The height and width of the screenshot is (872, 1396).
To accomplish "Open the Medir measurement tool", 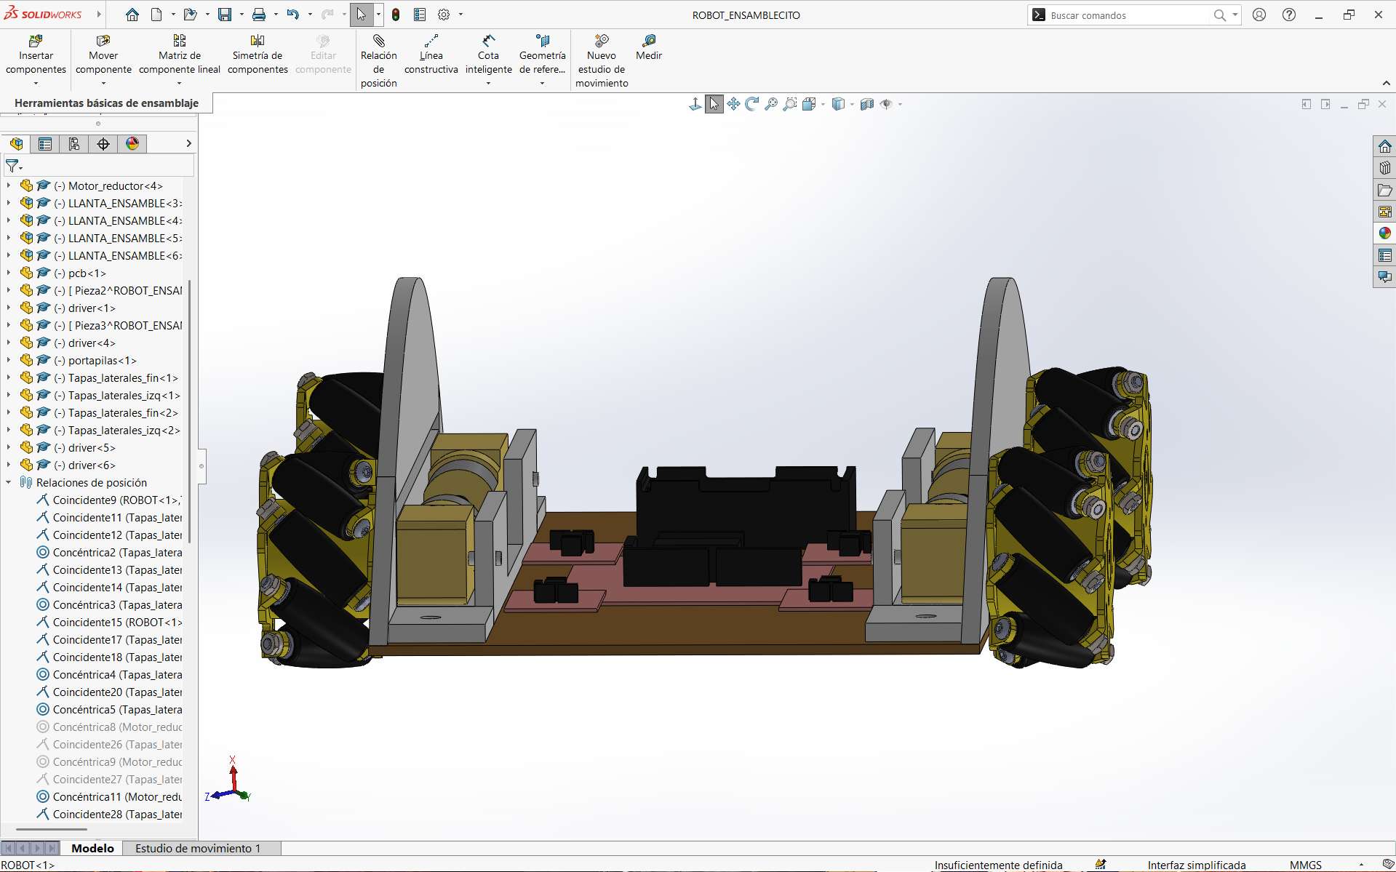I will click(x=648, y=48).
